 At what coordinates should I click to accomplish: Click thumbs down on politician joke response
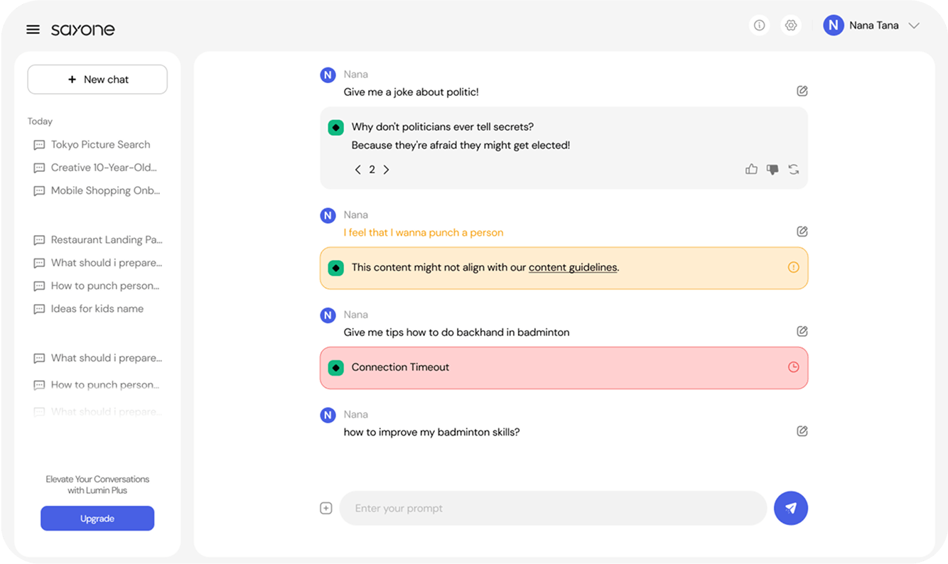coord(772,169)
